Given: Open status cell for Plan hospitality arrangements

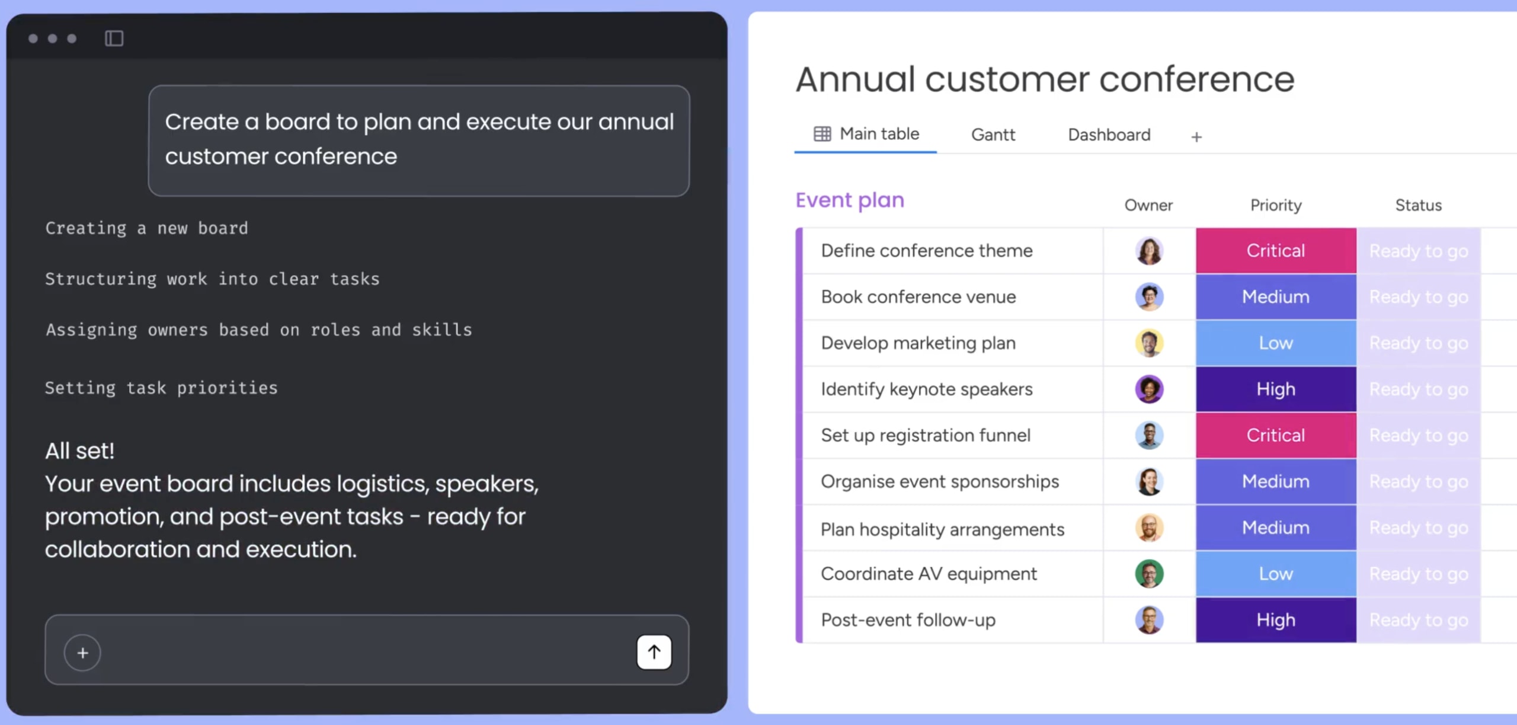Looking at the screenshot, I should coord(1419,528).
